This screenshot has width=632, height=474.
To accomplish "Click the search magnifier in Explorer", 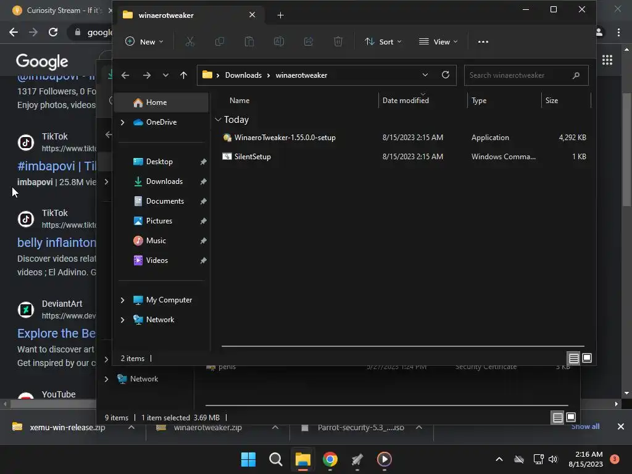I will [576, 75].
